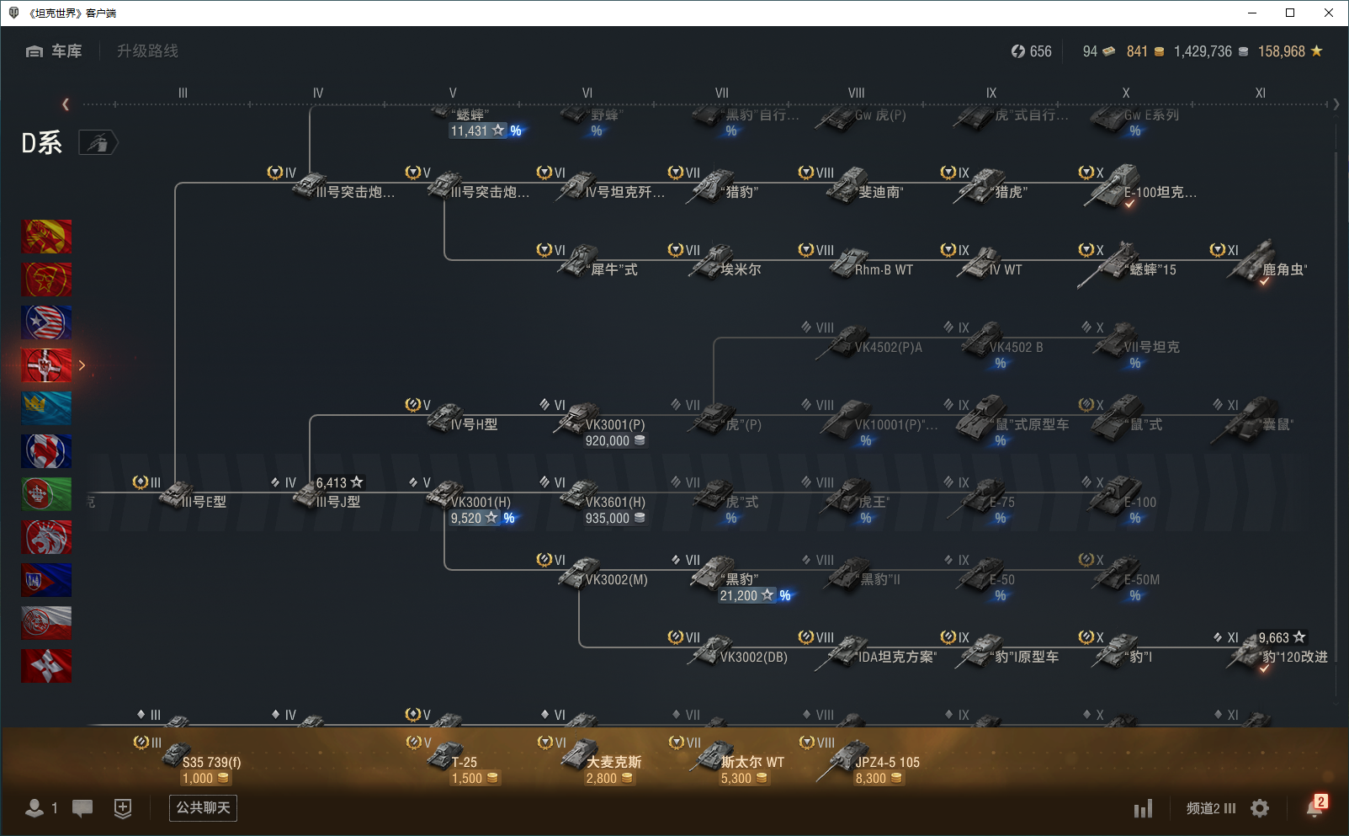Open the settings gear icon

pyautogui.click(x=1260, y=808)
